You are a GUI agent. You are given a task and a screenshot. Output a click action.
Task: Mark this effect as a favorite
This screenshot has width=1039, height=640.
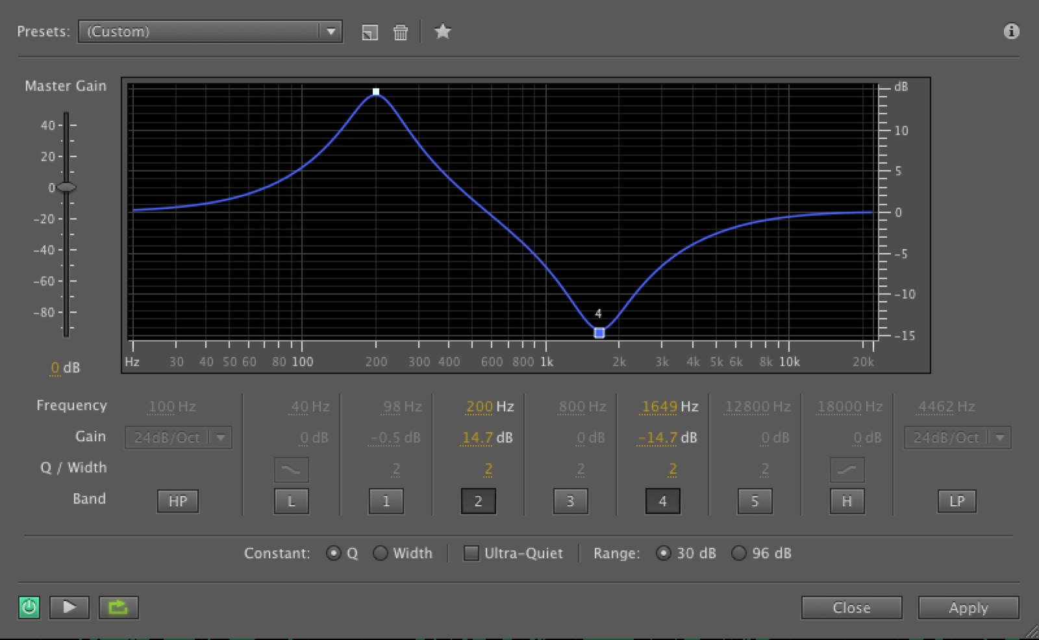pyautogui.click(x=443, y=31)
